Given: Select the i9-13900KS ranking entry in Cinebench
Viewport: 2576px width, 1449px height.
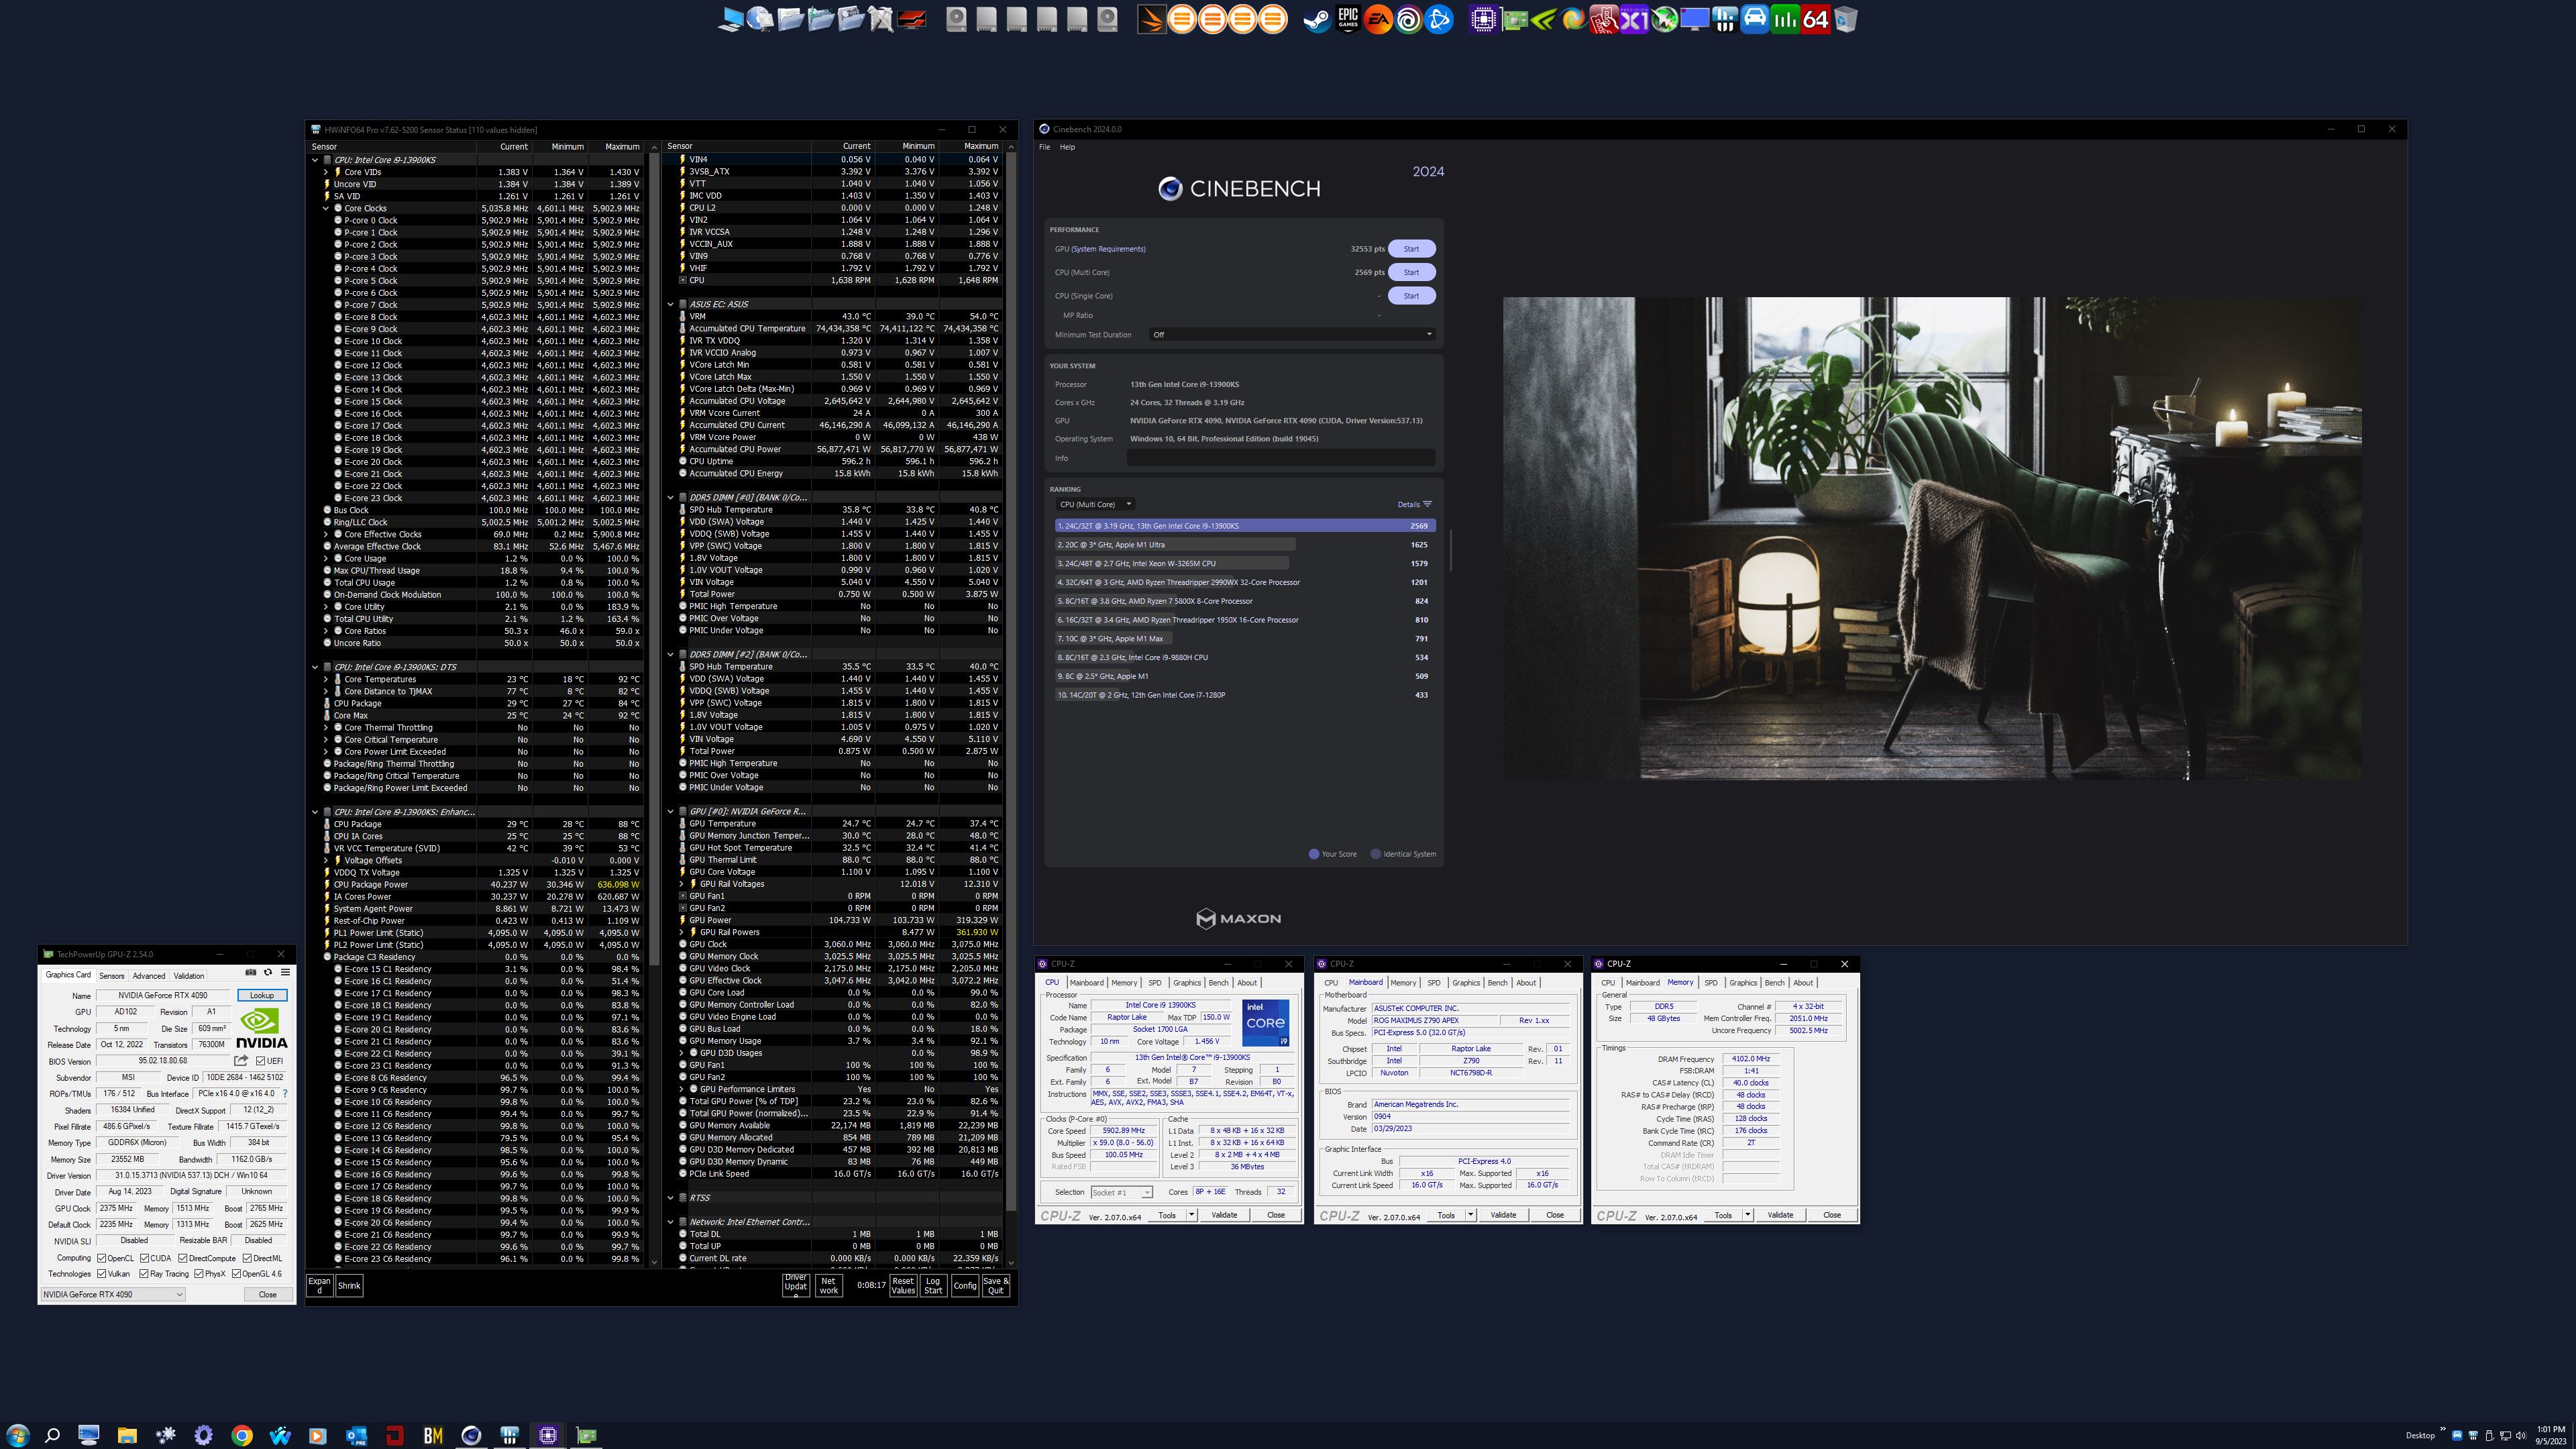Looking at the screenshot, I should [x=1245, y=526].
